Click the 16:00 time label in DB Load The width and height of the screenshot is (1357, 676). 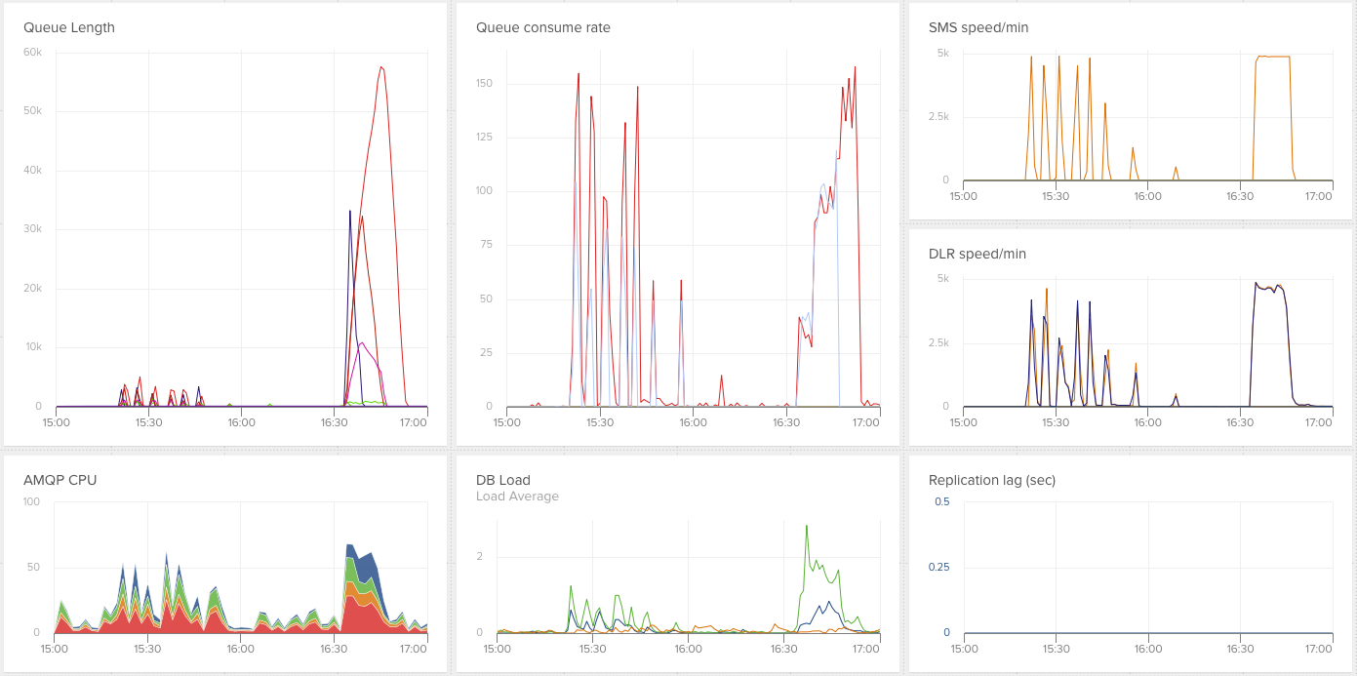[x=688, y=649]
